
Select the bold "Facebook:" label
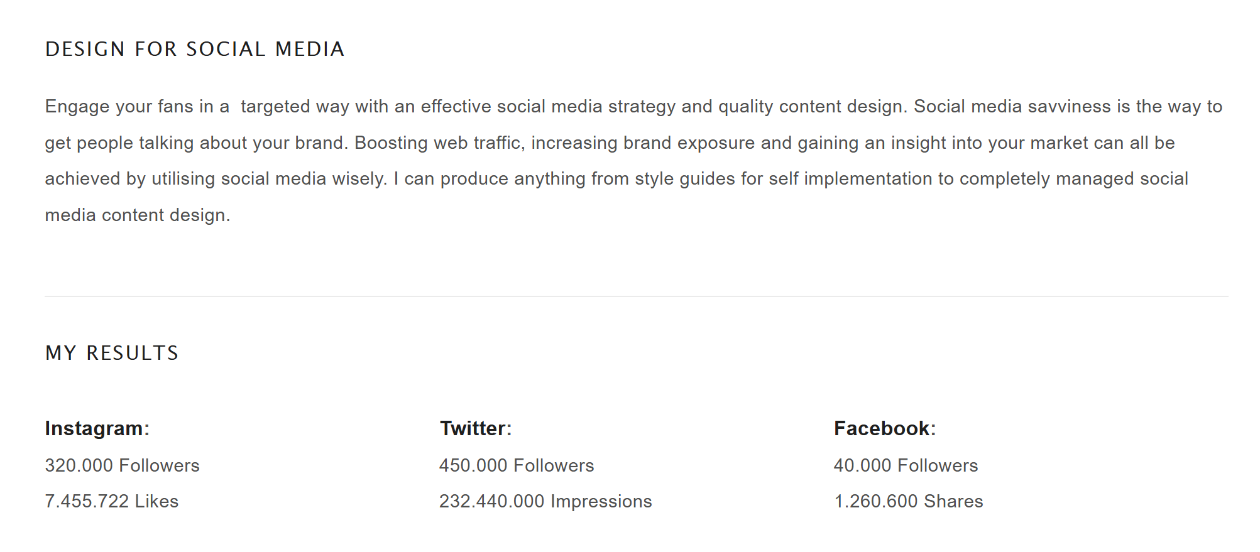[885, 428]
